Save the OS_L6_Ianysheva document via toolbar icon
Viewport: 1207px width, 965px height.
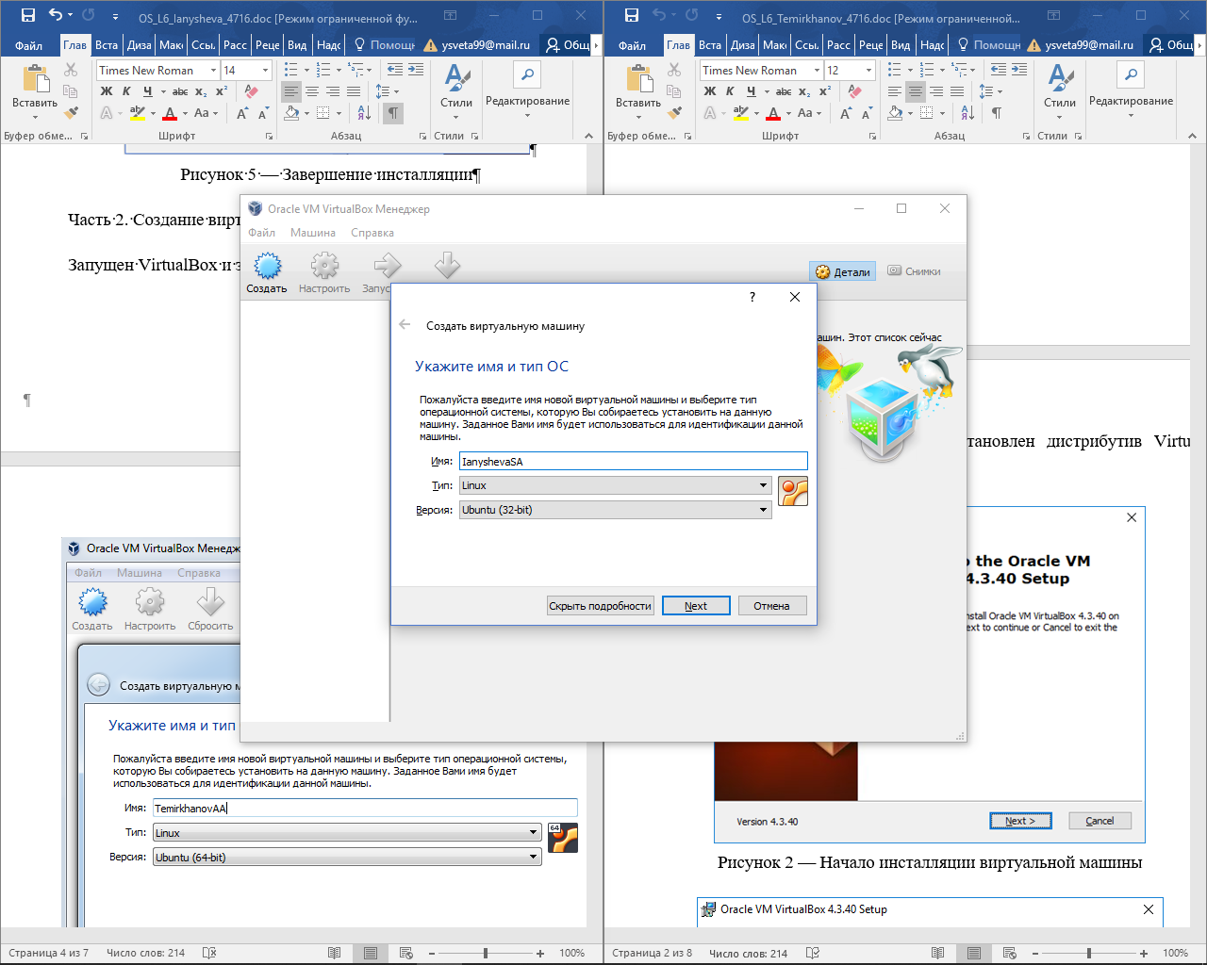click(28, 15)
